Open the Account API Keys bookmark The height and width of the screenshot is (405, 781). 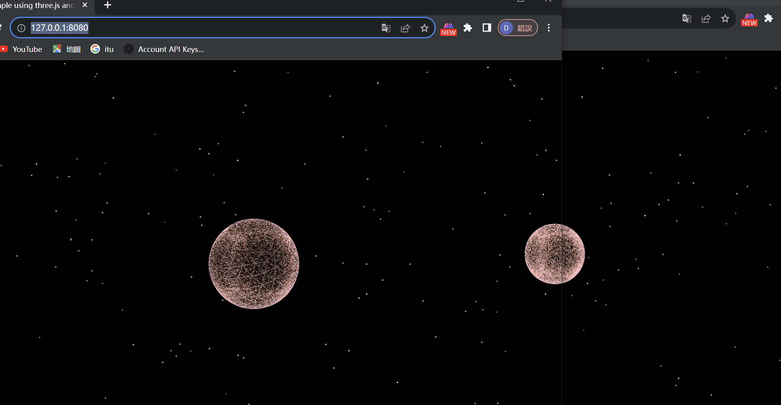click(164, 49)
